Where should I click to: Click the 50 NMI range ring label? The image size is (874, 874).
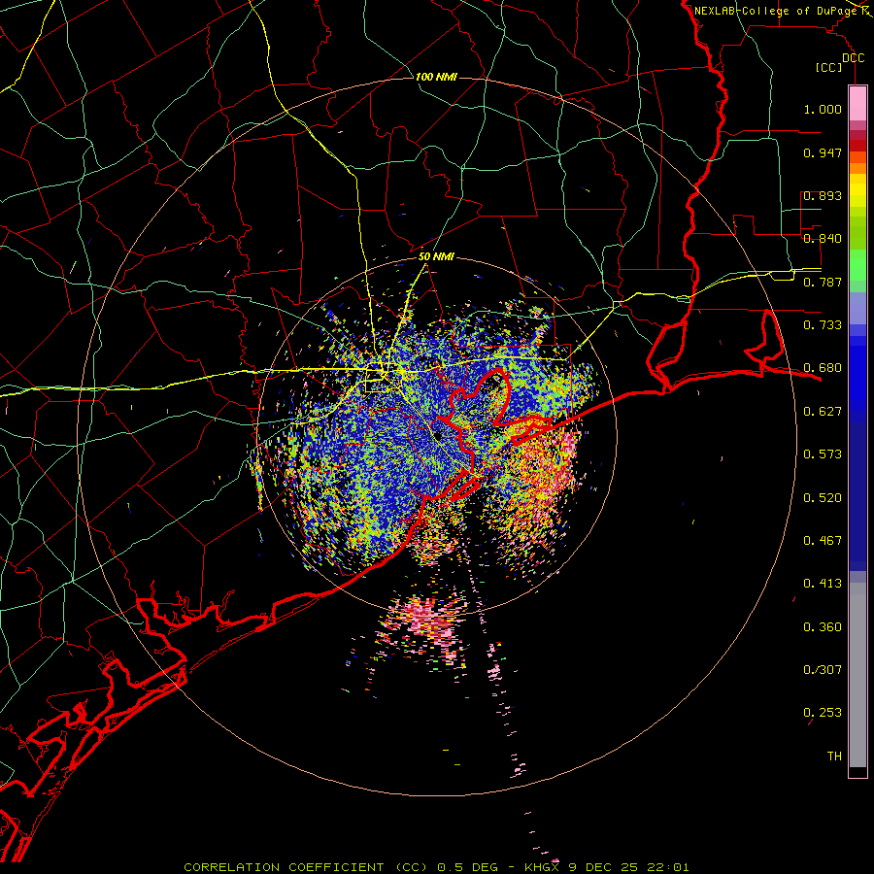coord(436,257)
